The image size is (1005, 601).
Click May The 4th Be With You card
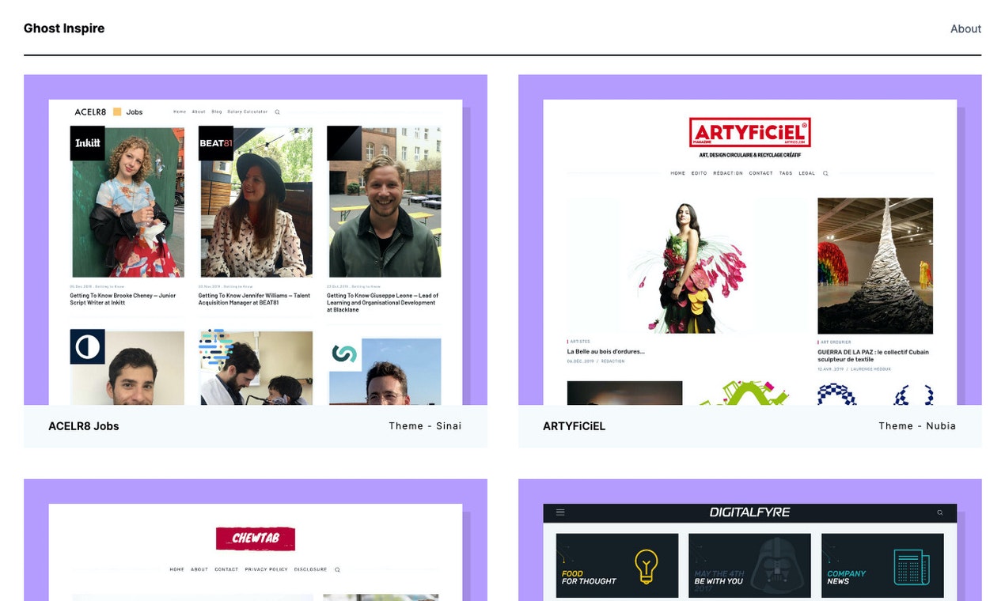749,565
